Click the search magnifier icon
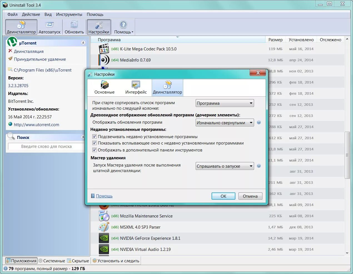Viewport: 353px width, 274px height. 11,136
